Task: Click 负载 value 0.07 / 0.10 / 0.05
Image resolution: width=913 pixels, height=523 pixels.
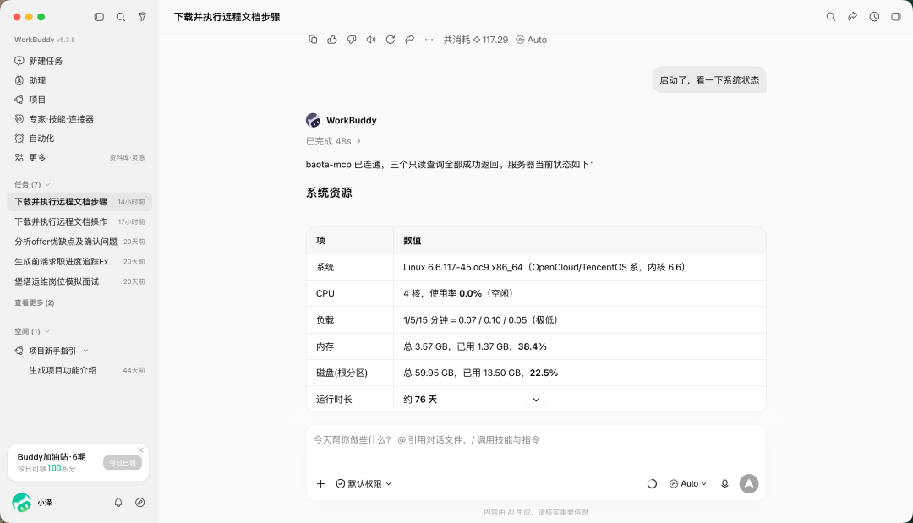Action: 480,320
